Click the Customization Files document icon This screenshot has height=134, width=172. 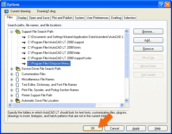(18, 74)
